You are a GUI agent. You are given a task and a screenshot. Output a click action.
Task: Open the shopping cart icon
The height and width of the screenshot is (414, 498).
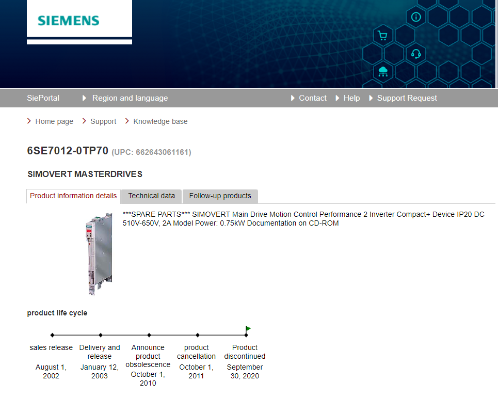pos(382,36)
